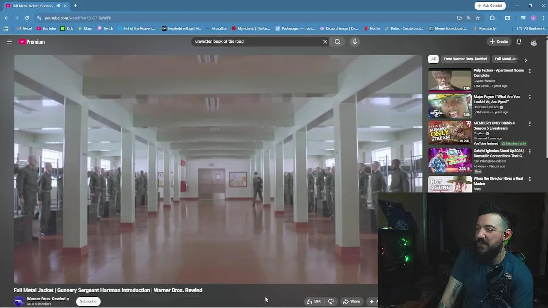548x308 pixels.
Task: Open Warner Bros. Rewind channel avatar
Action: pos(19,301)
